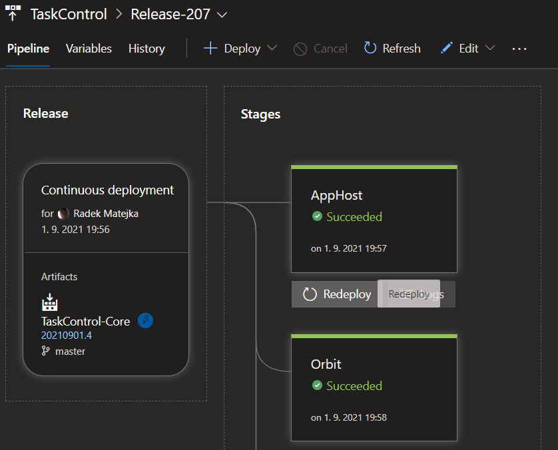Open the History tab
The image size is (558, 450).
click(x=146, y=48)
